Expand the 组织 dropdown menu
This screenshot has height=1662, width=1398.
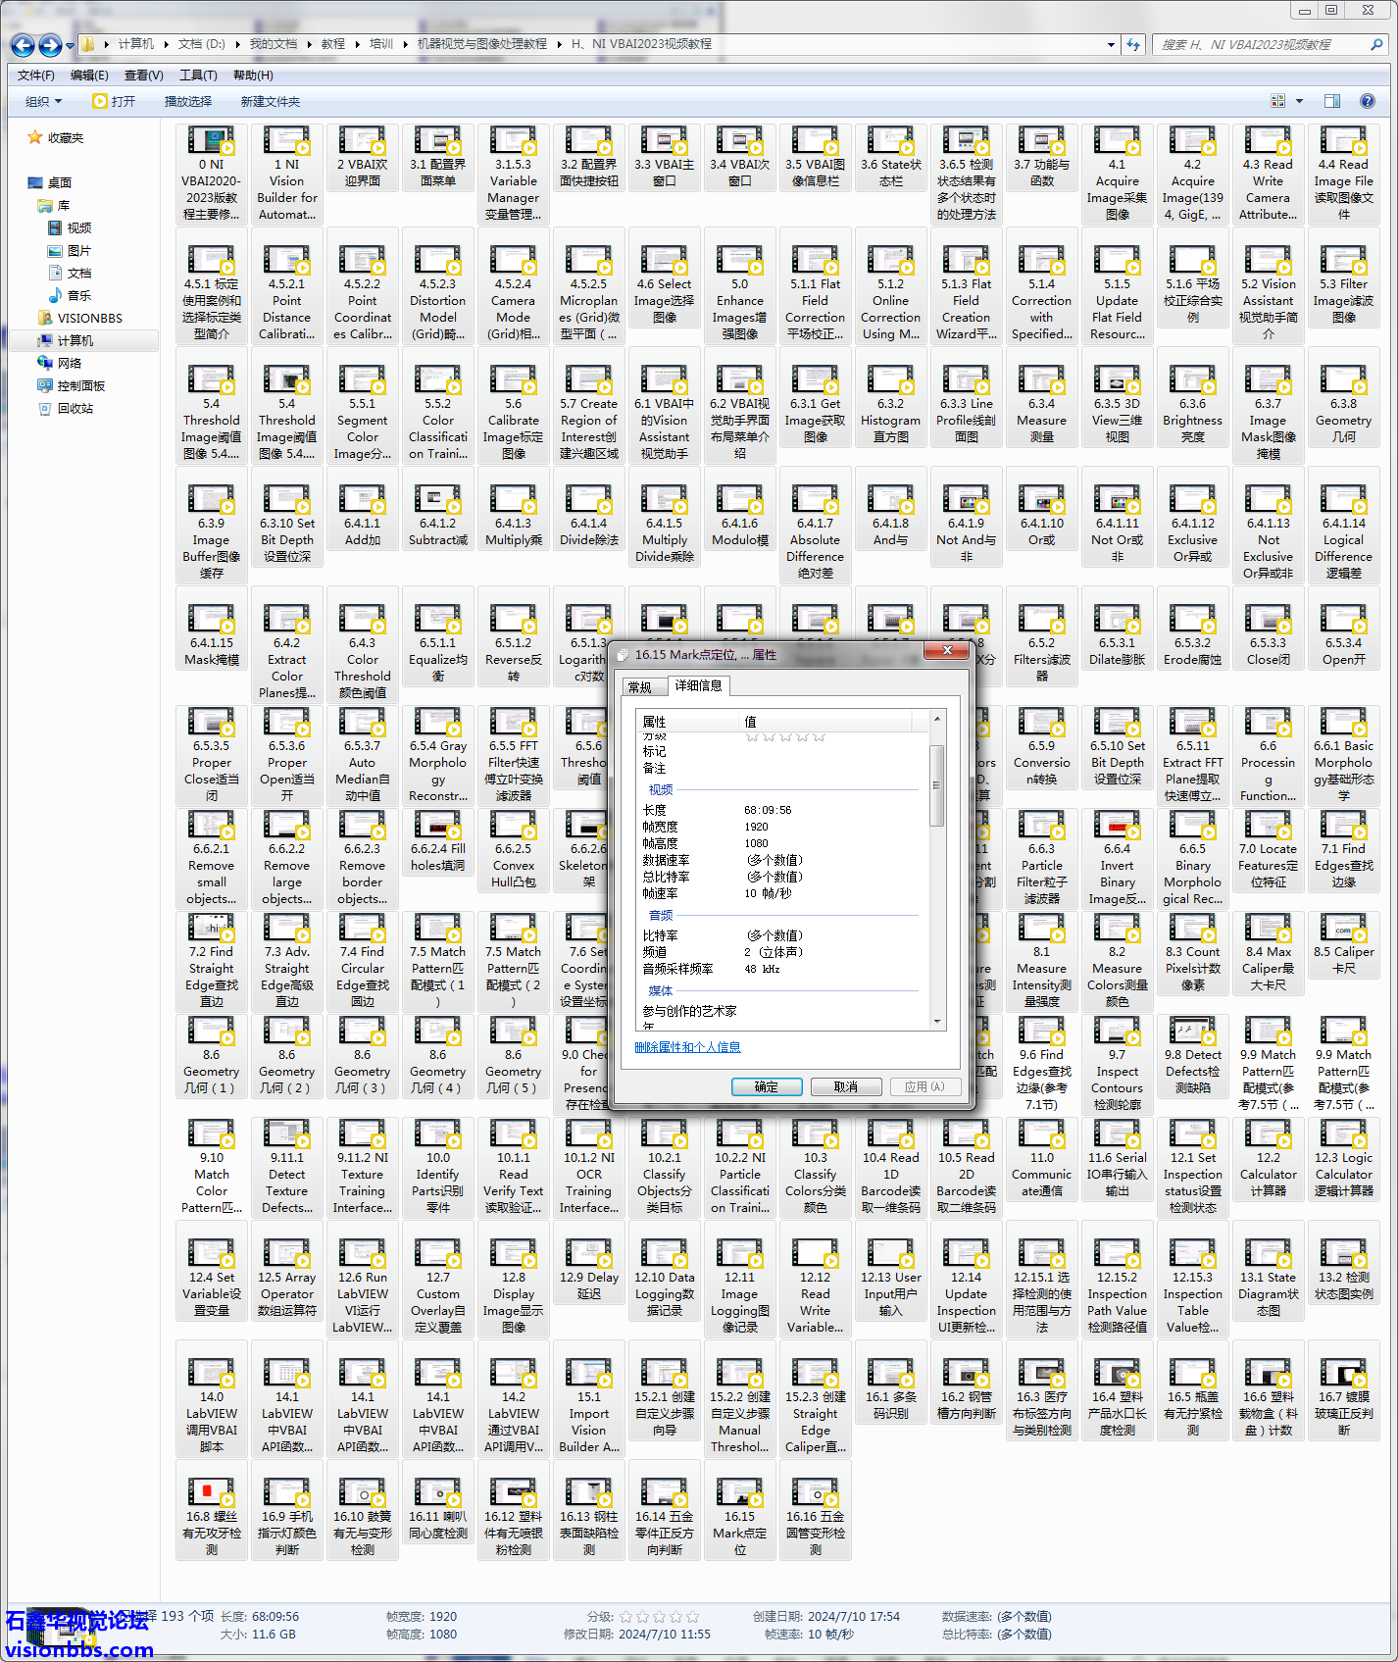pos(43,101)
